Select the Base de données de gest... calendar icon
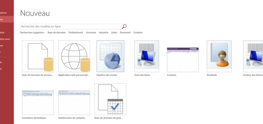Viewport: 263px width, 124px height. (110, 99)
